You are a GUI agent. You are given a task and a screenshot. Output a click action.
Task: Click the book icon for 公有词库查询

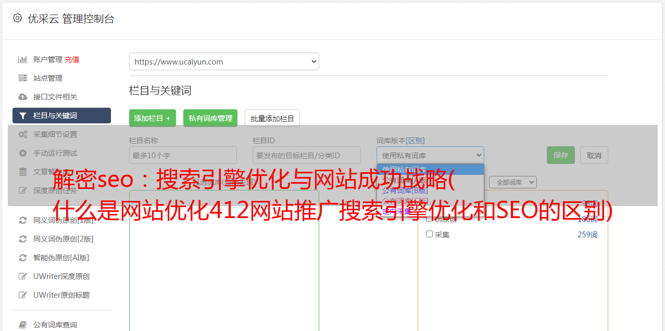pyautogui.click(x=23, y=325)
